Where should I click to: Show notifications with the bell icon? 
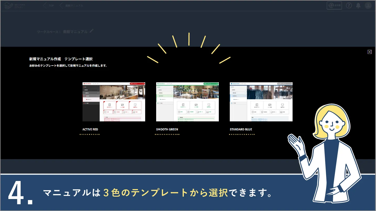[x=358, y=5]
